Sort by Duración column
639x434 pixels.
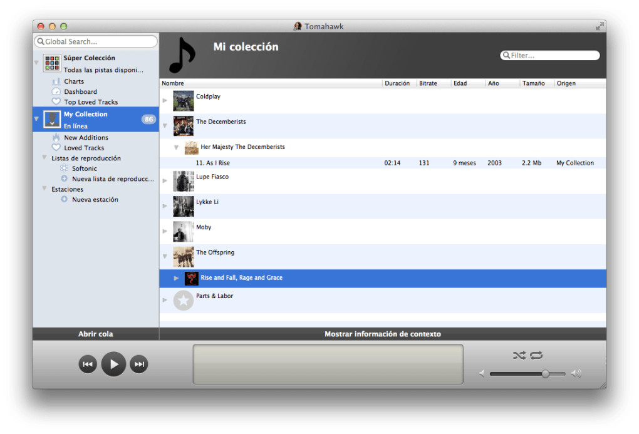[400, 83]
